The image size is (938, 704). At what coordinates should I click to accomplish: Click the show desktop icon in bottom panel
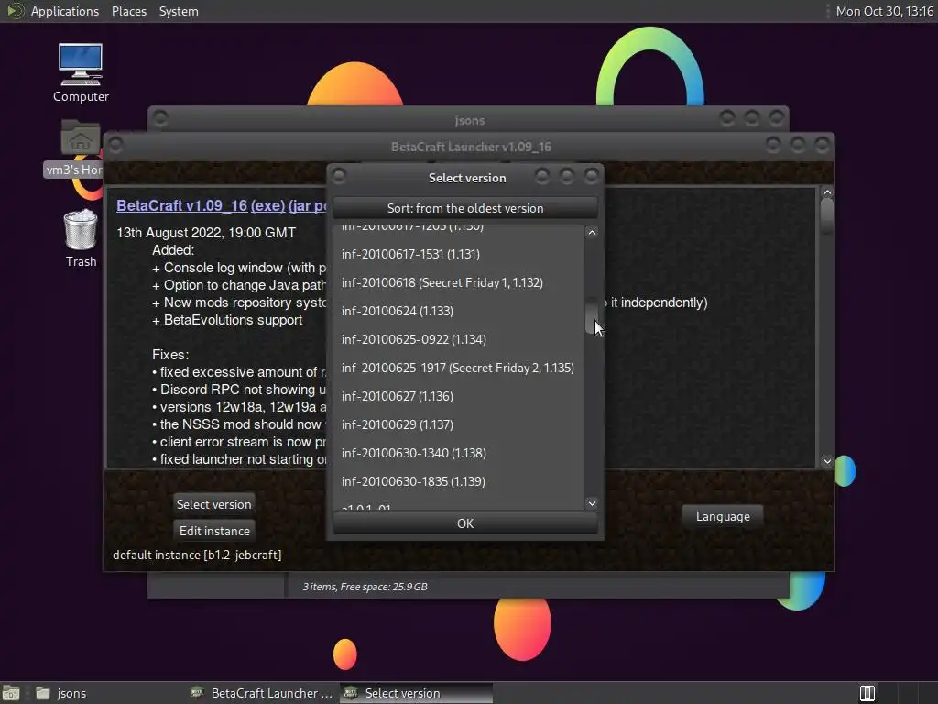[x=11, y=693]
